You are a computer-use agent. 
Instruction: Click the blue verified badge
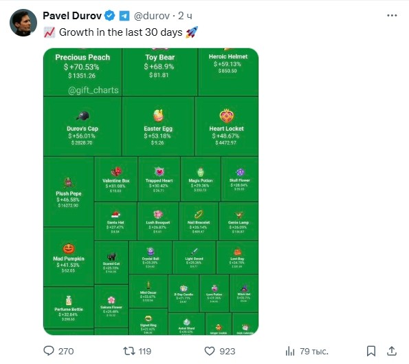click(x=109, y=16)
